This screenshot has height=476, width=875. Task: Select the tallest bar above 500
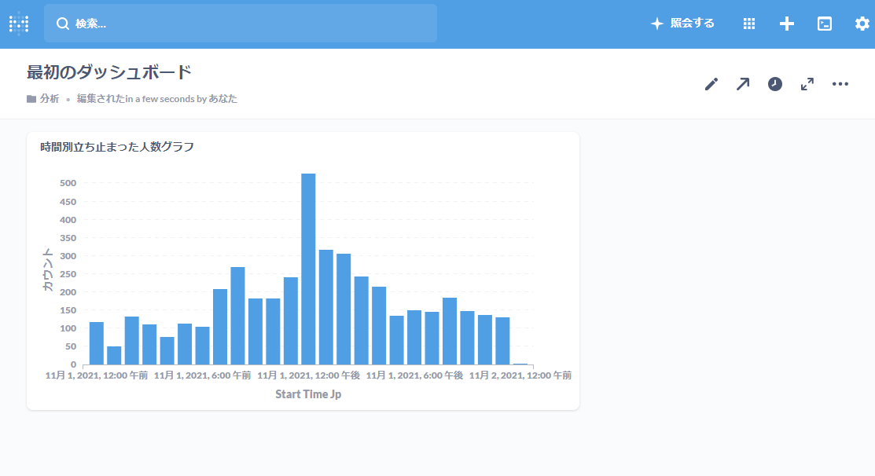308,269
